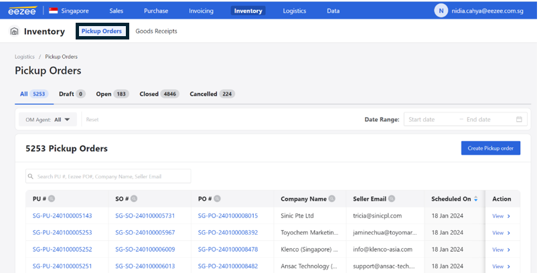Open purchase order SG-PO-240100008478
539x273 pixels.
point(228,250)
